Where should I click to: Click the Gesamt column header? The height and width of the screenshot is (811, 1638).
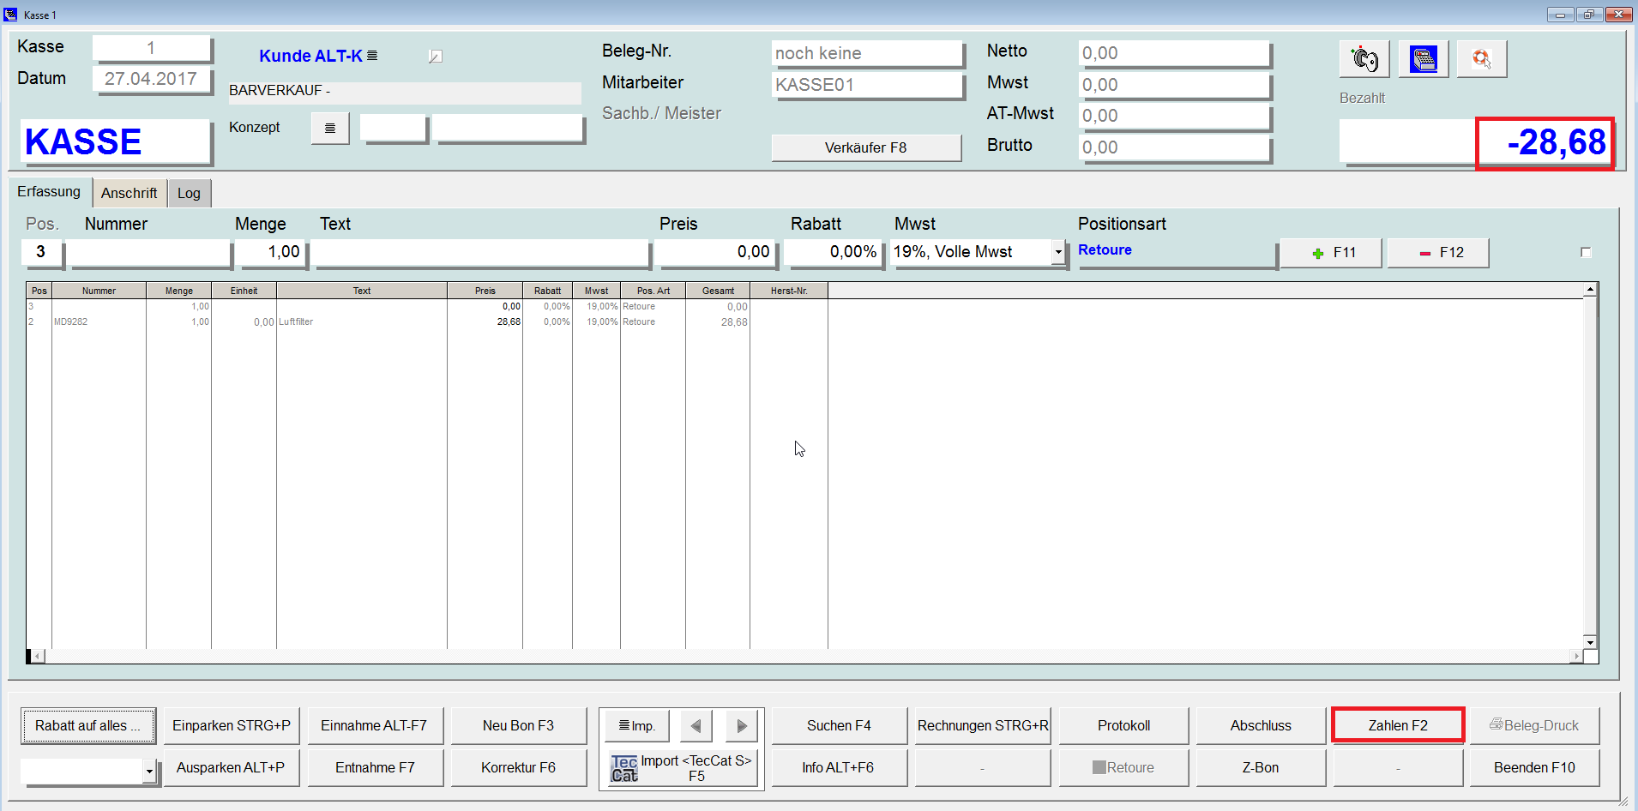point(718,291)
